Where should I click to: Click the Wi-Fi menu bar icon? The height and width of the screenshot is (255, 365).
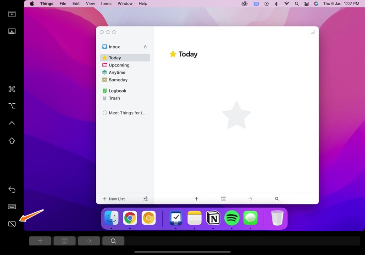287,4
